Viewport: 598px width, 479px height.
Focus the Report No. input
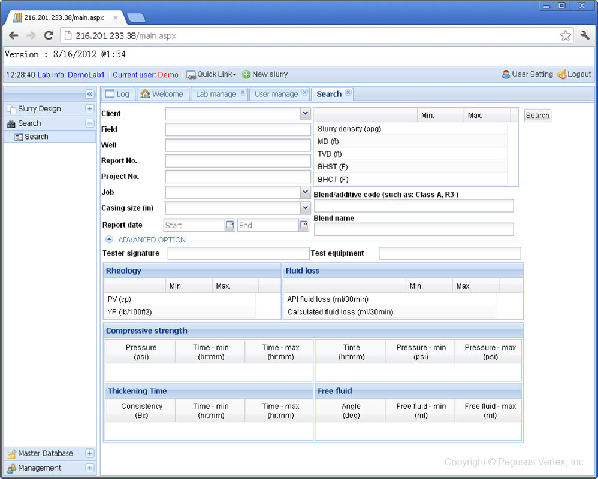tap(238, 161)
